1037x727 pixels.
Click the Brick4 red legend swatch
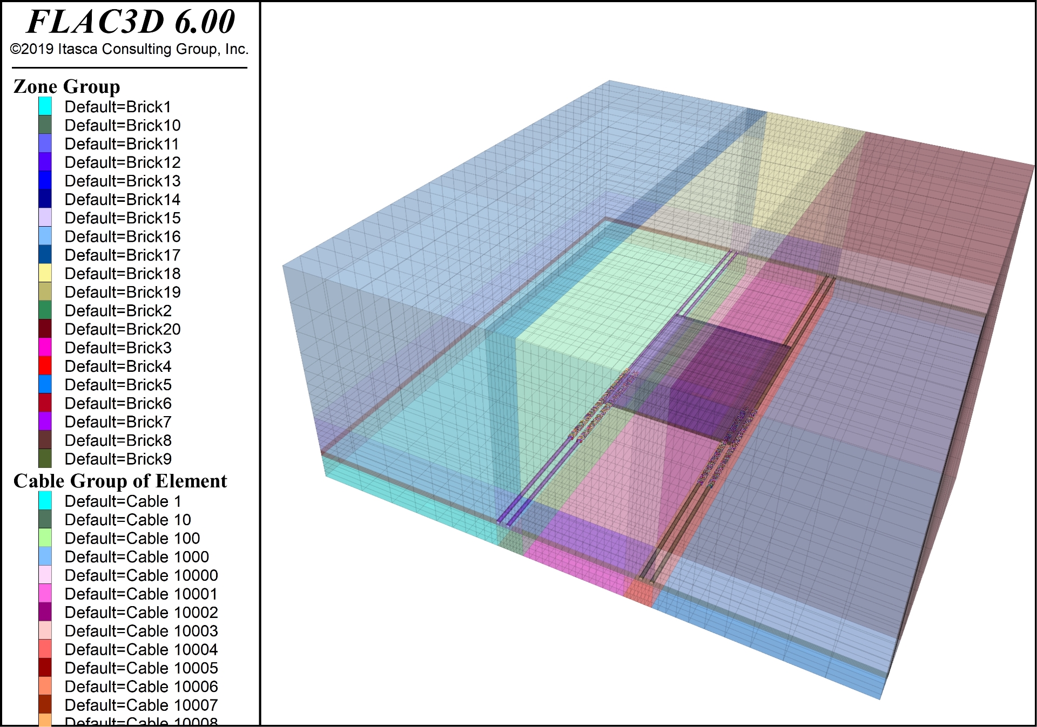coord(45,366)
